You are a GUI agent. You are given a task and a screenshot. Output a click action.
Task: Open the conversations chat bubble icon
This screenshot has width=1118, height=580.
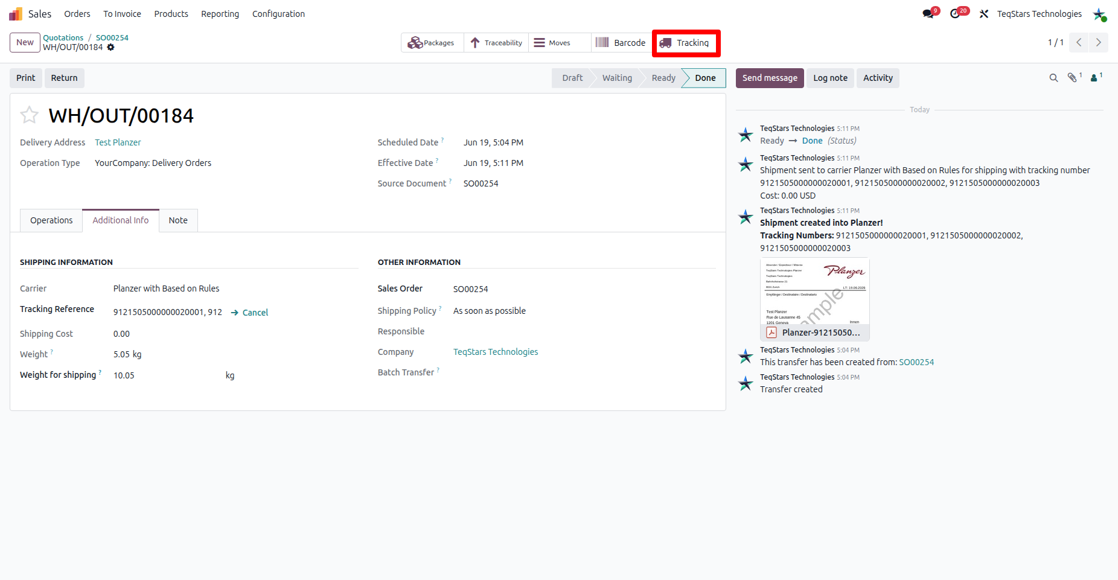point(928,14)
